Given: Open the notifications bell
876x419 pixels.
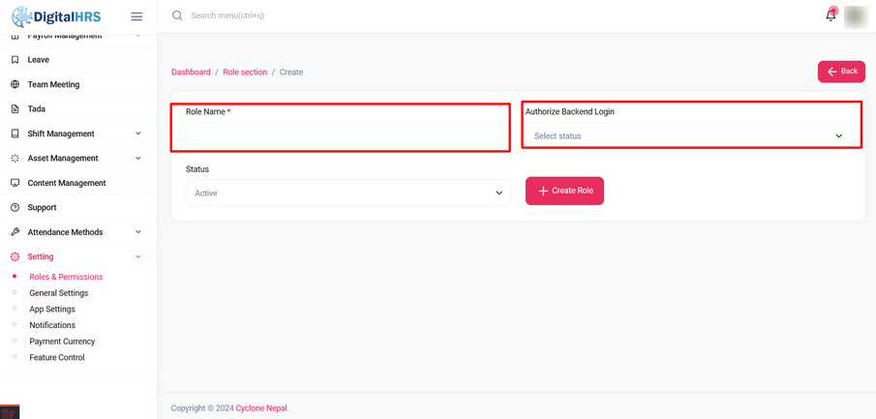Looking at the screenshot, I should [831, 15].
